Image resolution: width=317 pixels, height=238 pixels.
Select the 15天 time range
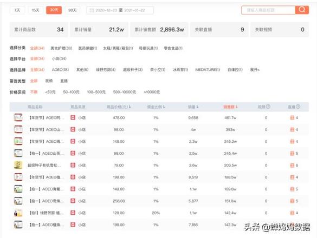pyautogui.click(x=35, y=10)
